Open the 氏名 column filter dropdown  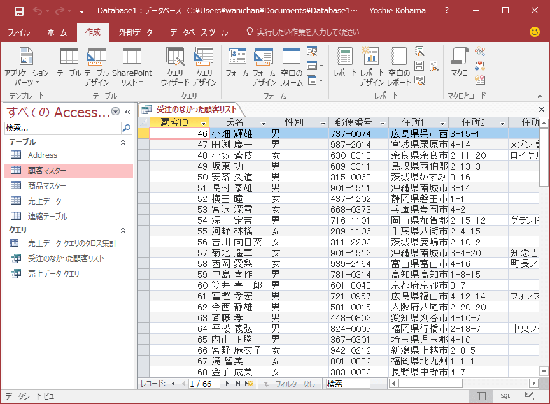[263, 124]
